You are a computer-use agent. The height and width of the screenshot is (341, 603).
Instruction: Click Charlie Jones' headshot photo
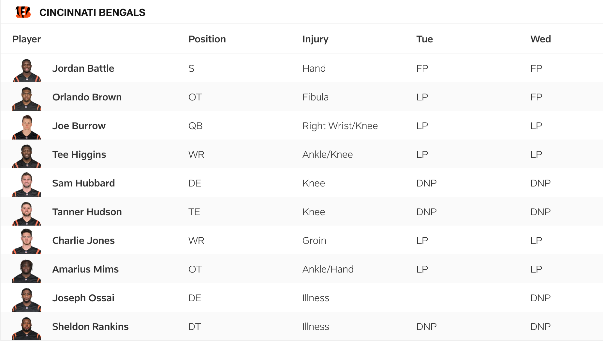coord(27,242)
